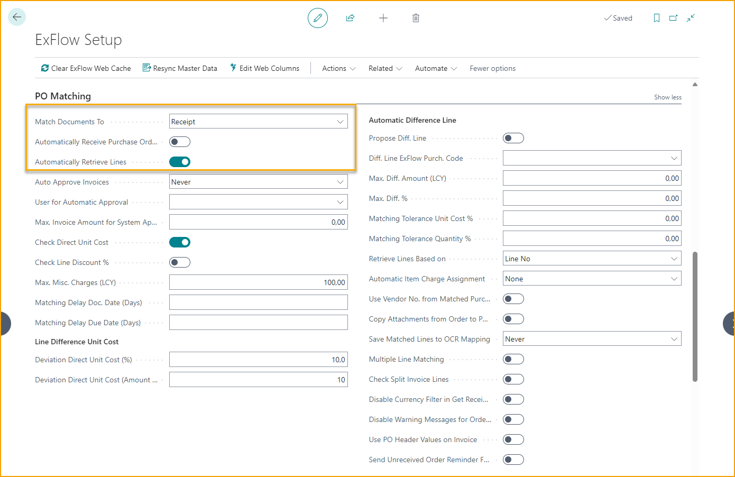Click Matching Delay Doc. Date field

click(259, 302)
